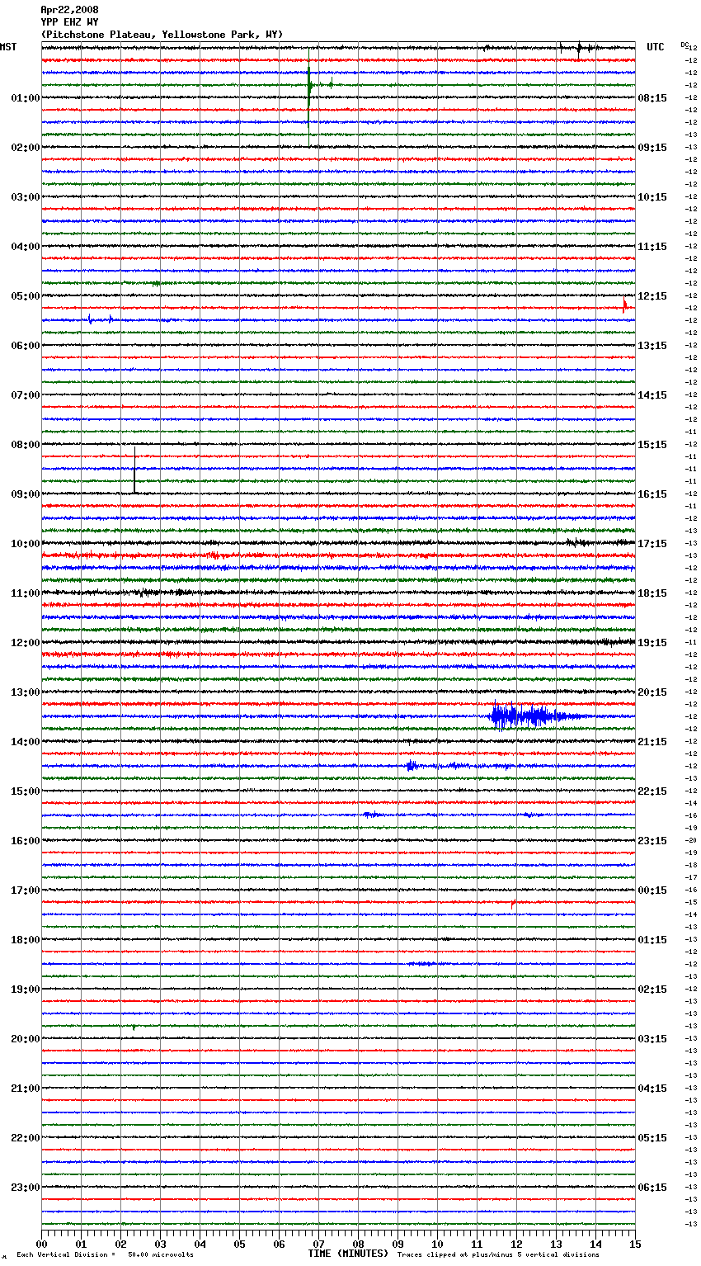Select the 21:00 MST row label

(25, 1089)
